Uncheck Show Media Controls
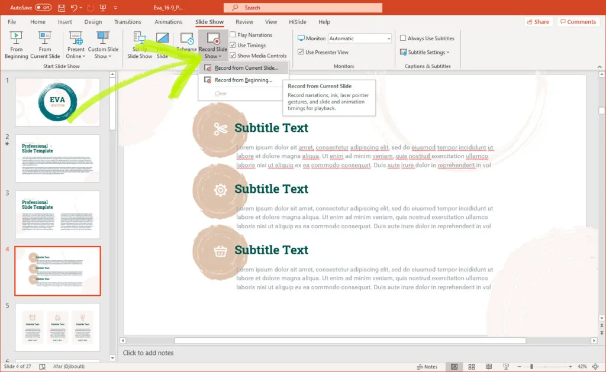The image size is (606, 372). 233,56
